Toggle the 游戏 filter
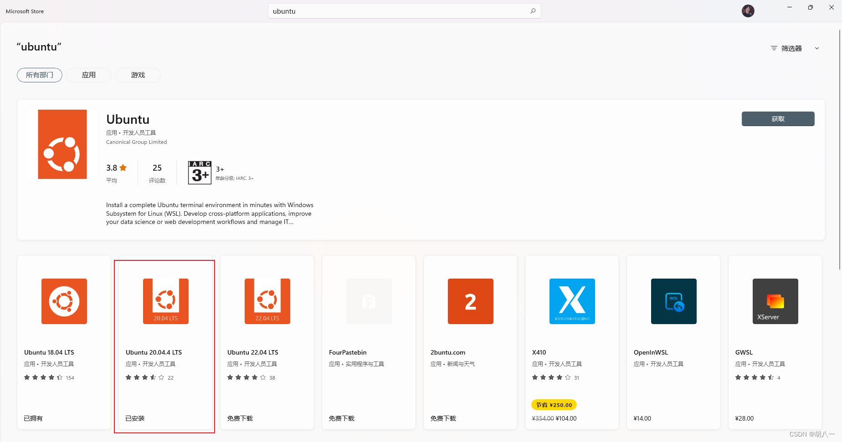Screen dimensions: 842x442 [x=138, y=75]
